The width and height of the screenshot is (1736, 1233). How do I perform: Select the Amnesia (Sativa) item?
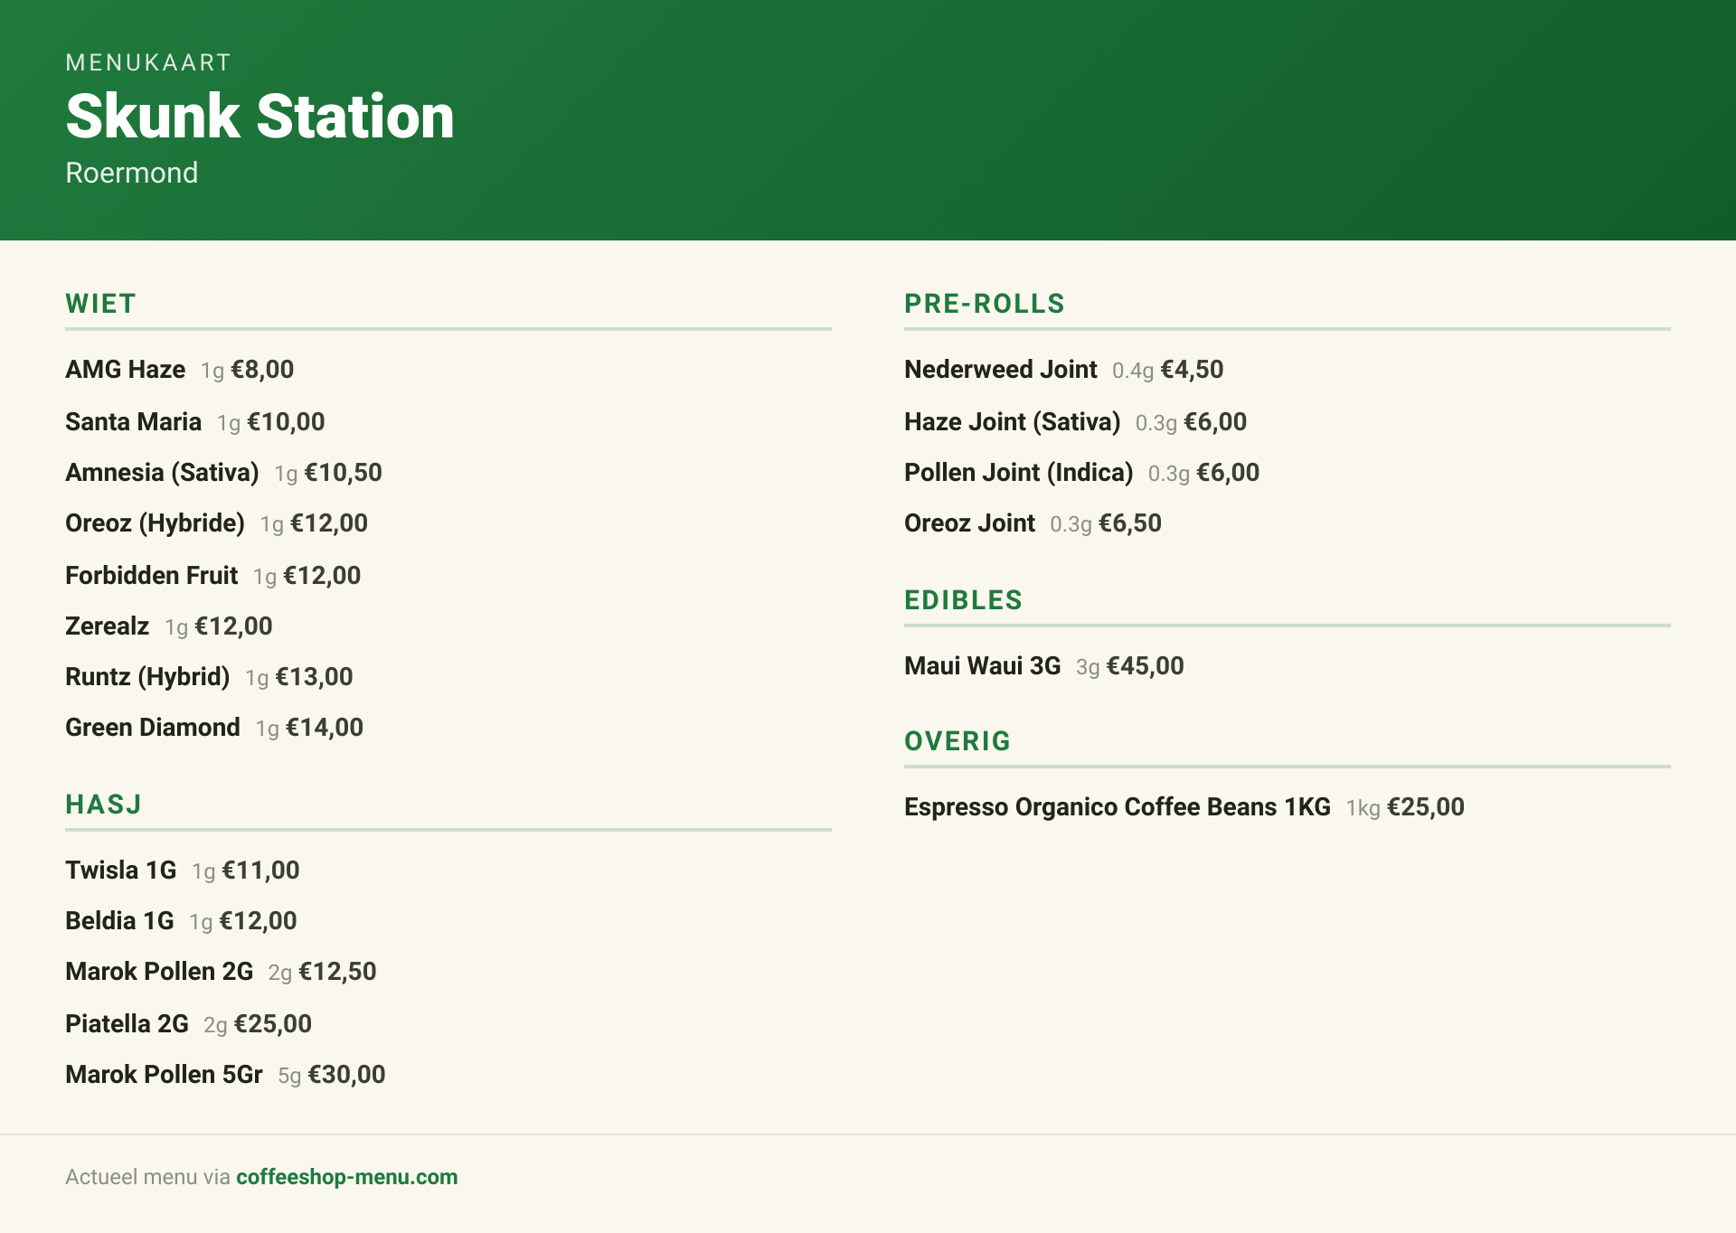[162, 473]
